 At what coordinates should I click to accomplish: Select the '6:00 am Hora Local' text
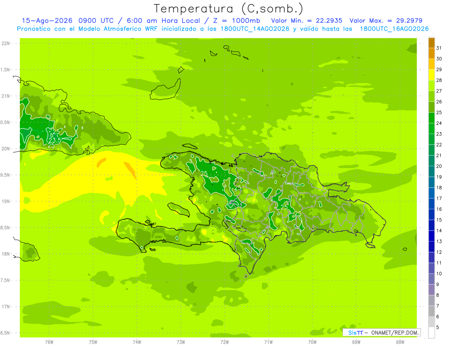[163, 21]
